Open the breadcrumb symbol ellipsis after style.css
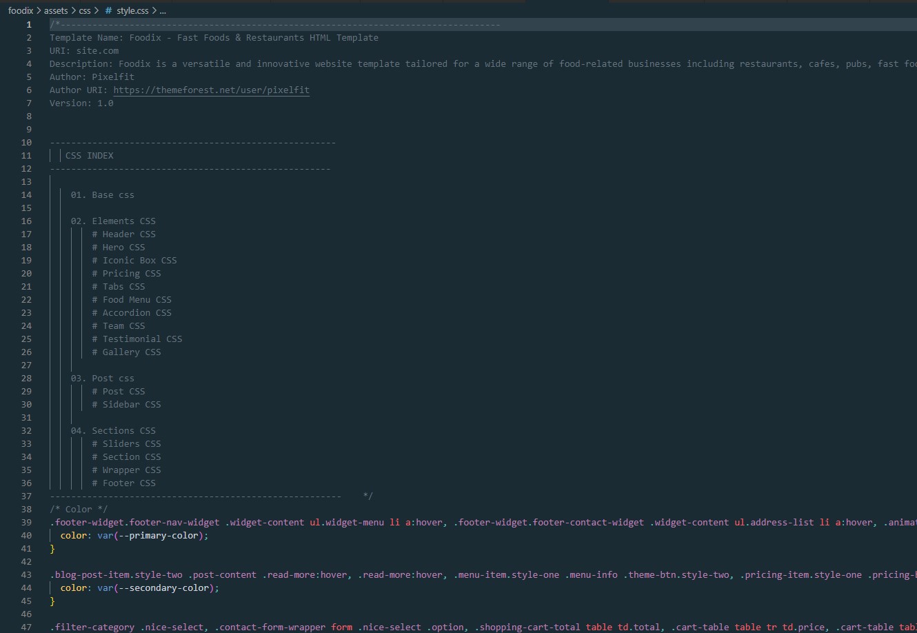The height and width of the screenshot is (633, 917). [x=163, y=11]
